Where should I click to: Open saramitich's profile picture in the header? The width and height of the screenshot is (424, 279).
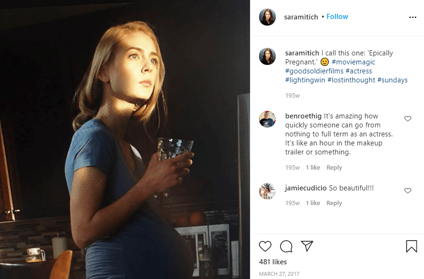[267, 17]
